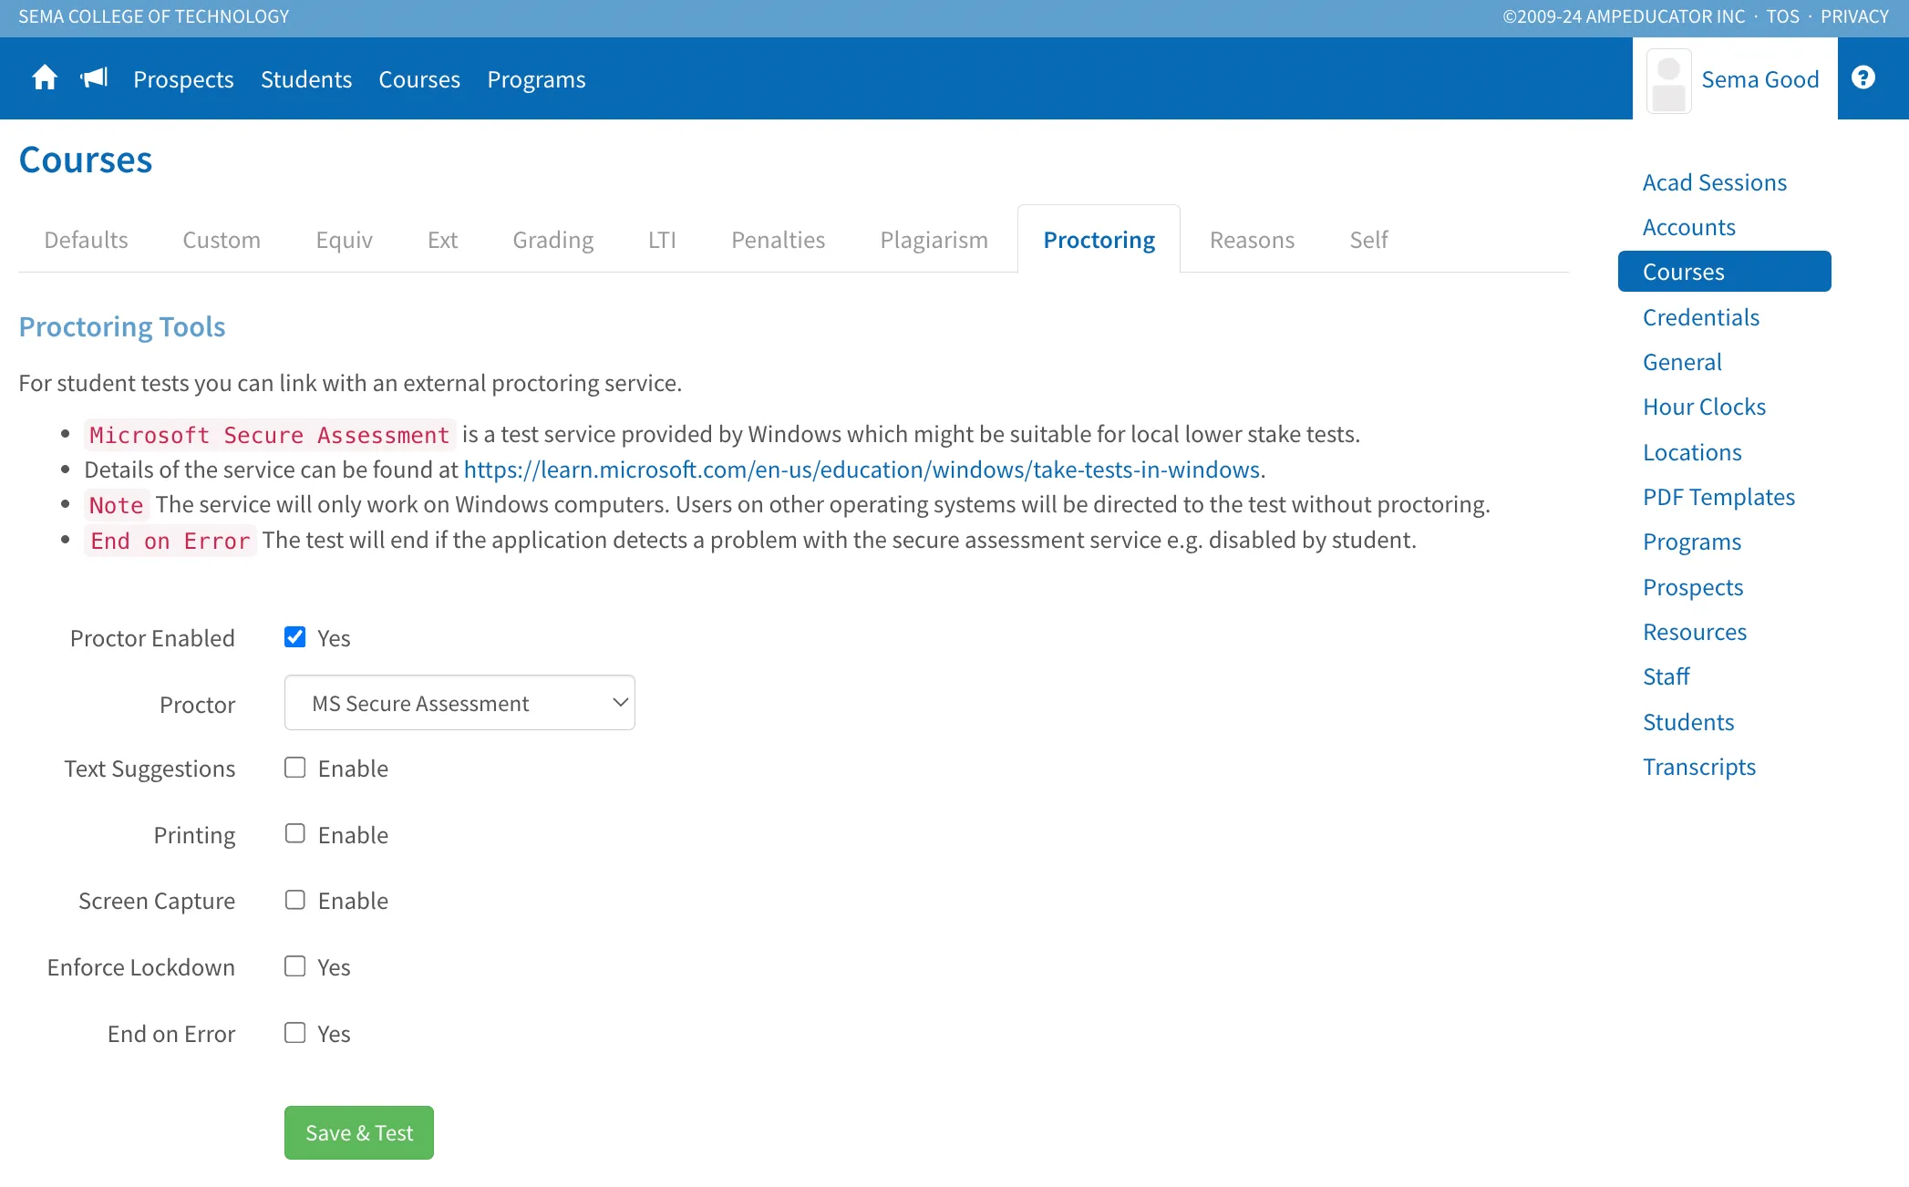This screenshot has width=1909, height=1187.
Task: Switch to the Grading tab
Action: (553, 240)
